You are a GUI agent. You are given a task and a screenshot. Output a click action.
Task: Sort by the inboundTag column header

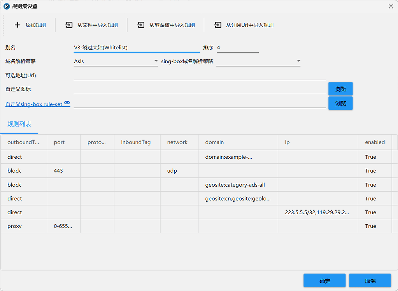pos(137,142)
